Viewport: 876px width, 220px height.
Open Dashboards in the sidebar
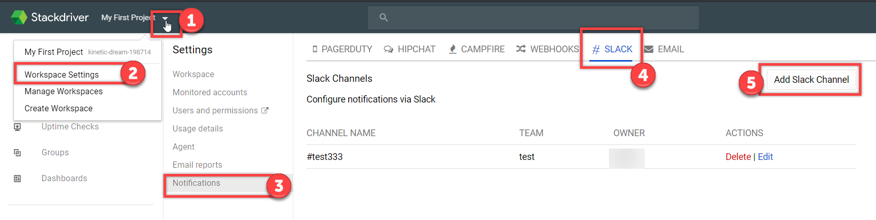pyautogui.click(x=64, y=178)
